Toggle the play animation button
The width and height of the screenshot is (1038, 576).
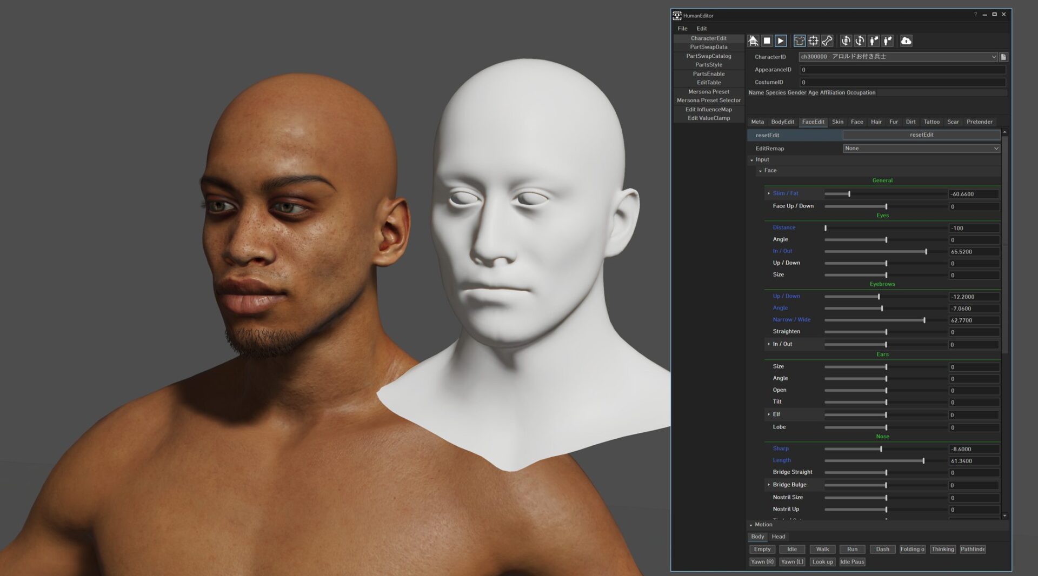pos(781,41)
